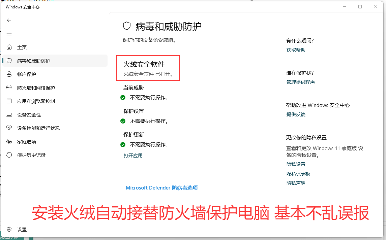Click the laptop icon for 设备安全性
This screenshot has height=240, width=386.
point(9,115)
